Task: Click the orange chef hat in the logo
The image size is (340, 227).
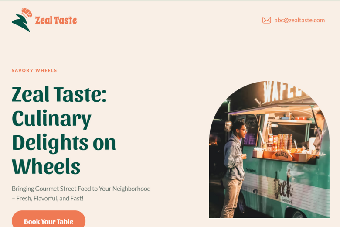Action: coord(27,13)
